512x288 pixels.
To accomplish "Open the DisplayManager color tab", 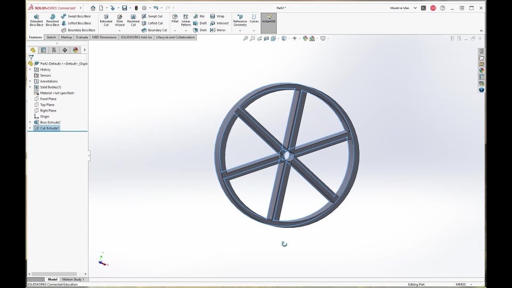I will tap(75, 50).
